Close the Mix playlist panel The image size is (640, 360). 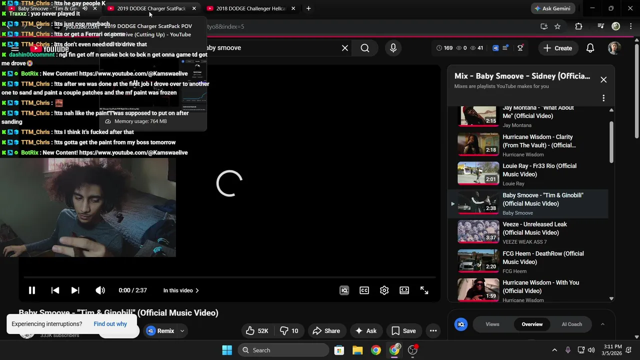(603, 80)
